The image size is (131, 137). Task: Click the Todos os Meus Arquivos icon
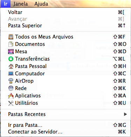pos(11,37)
